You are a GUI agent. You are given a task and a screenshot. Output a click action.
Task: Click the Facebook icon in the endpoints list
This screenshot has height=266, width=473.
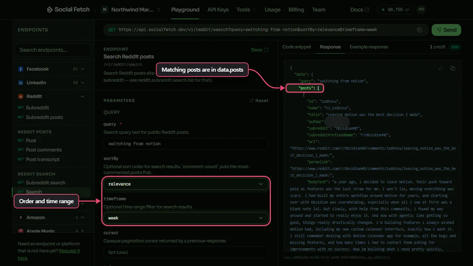tap(21, 69)
